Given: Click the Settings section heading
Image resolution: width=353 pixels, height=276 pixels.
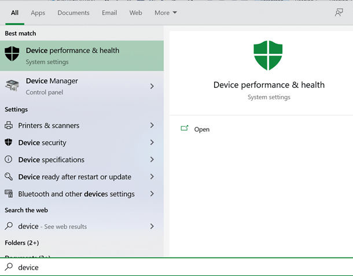Looking at the screenshot, I should coord(16,109).
